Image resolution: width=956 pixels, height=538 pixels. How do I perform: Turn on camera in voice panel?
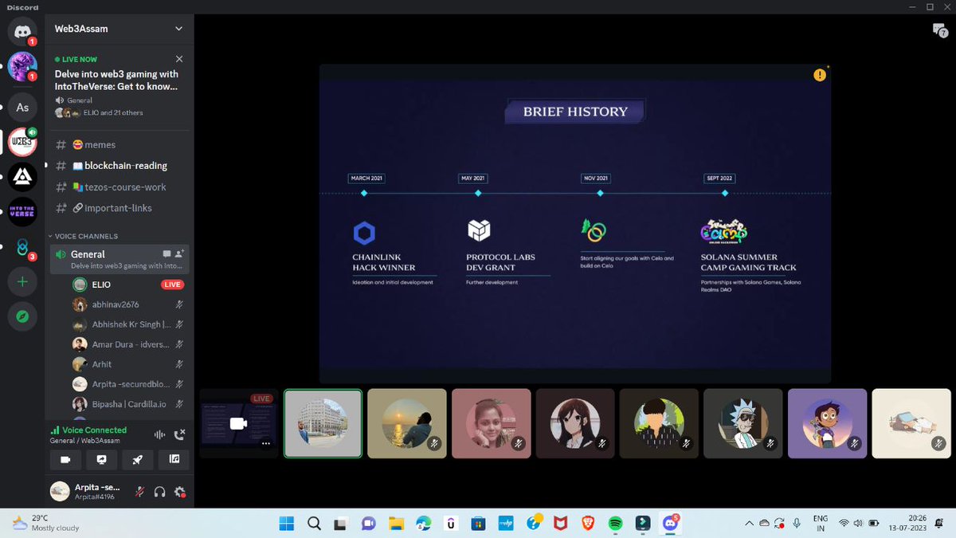65,459
